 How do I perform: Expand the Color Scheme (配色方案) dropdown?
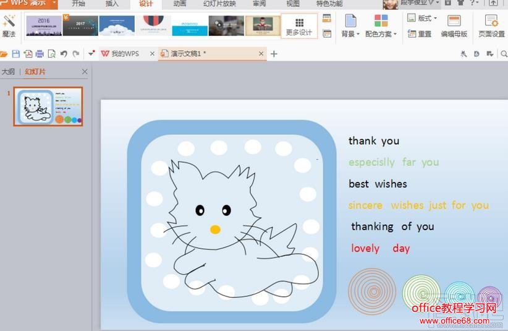point(381,34)
